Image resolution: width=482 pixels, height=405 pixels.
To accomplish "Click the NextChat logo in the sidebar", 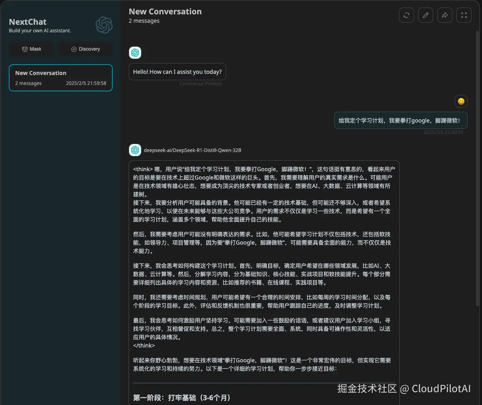I will 104,25.
